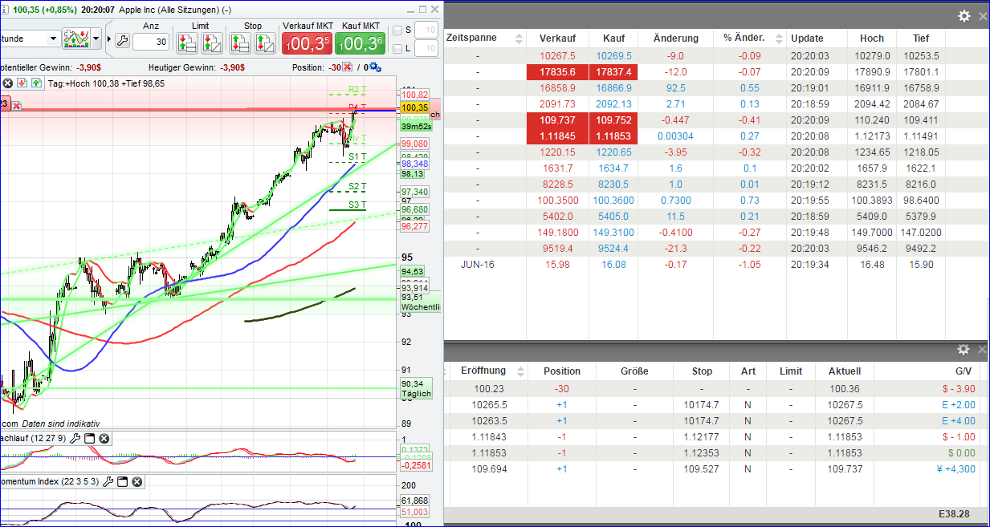
Task: Click the first Stop order icon
Action: click(x=241, y=43)
